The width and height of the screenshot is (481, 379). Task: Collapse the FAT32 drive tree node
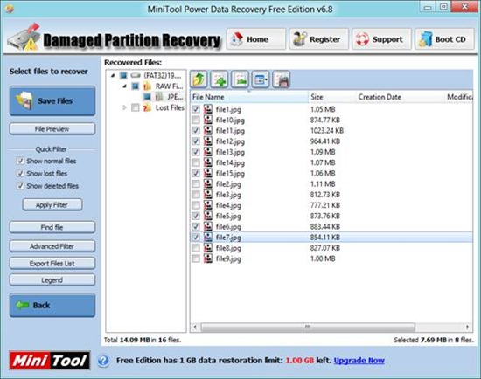(113, 75)
